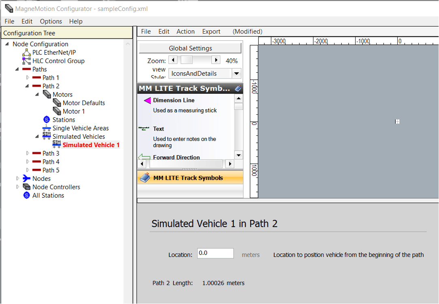Click the Simulated Vehicle 1 SIM icon
The width and height of the screenshot is (439, 304).
pos(57,144)
